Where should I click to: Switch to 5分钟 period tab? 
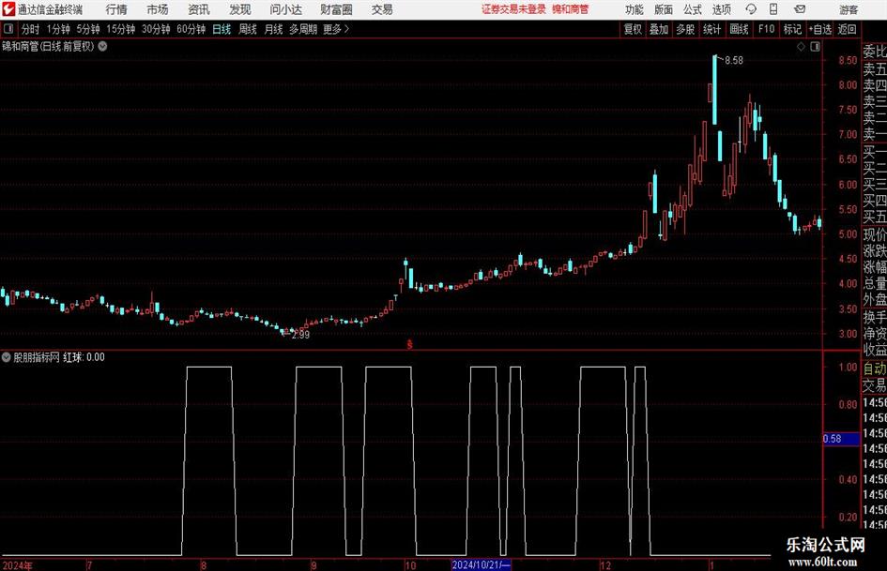[x=88, y=29]
